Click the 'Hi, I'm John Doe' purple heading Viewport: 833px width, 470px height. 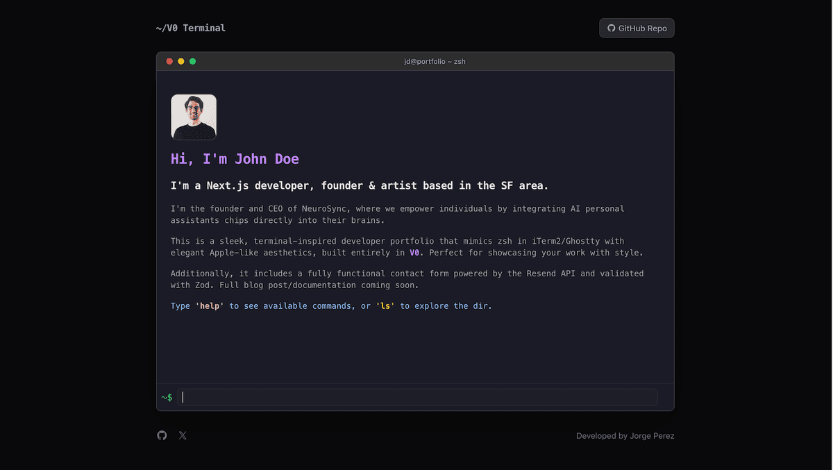tap(234, 158)
